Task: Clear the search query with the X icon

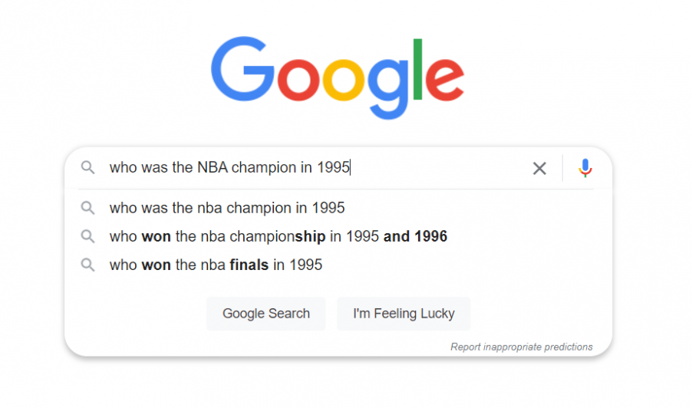Action: pos(539,168)
